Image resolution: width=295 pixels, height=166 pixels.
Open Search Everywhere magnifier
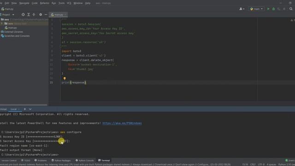tap(291, 9)
